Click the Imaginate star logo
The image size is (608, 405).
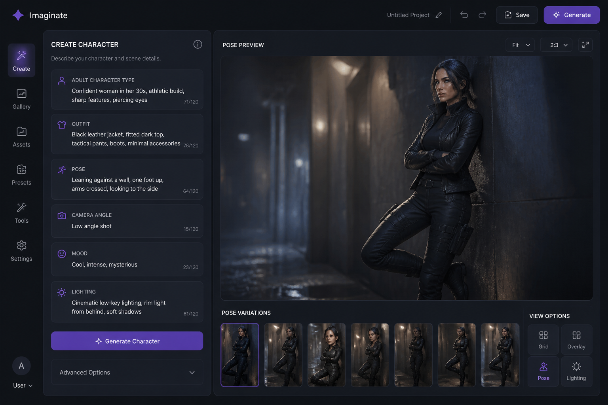(18, 15)
